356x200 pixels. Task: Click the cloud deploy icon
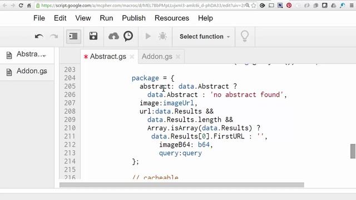coord(113,36)
